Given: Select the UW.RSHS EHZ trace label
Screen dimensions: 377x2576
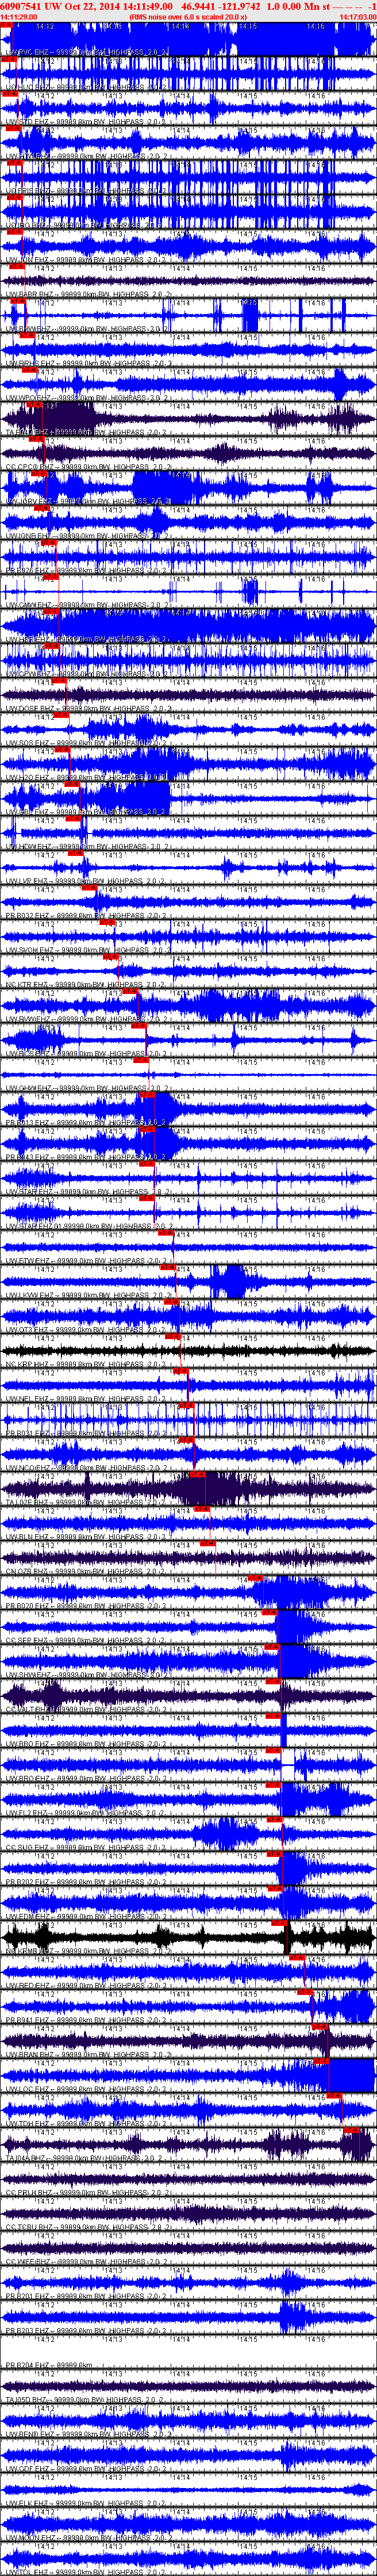Looking at the screenshot, I should (88, 363).
